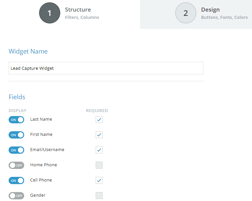252x201 pixels.
Task: Click the Buttons, Fonts, Colors subtitle
Action: point(225,17)
